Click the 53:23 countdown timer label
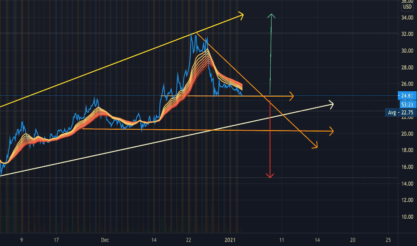This screenshot has height=246, width=417. tap(408, 105)
